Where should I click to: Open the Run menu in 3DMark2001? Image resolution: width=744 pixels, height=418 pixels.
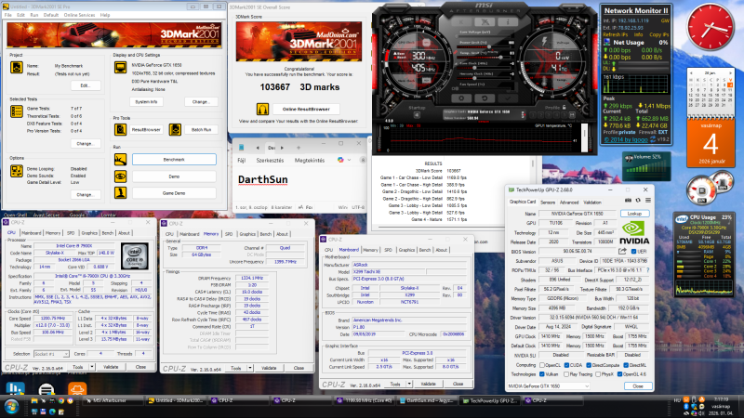[x=34, y=15]
